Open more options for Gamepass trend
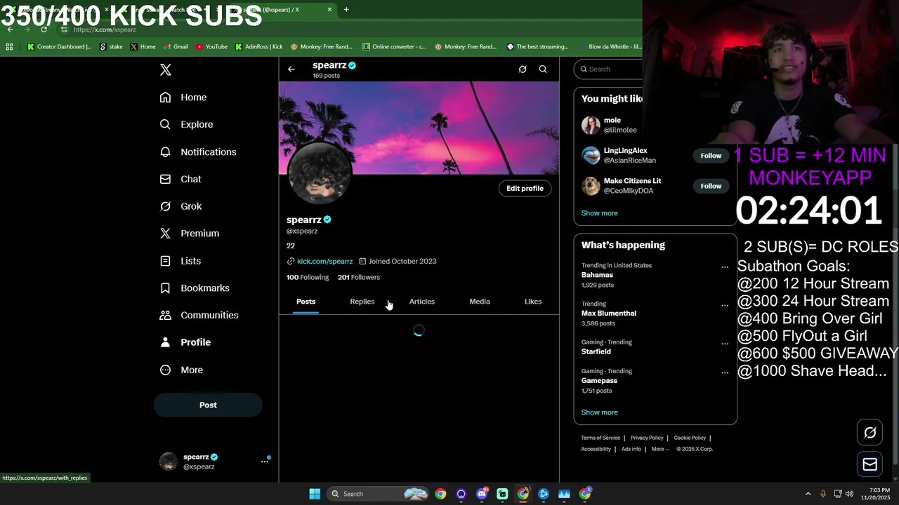 pos(725,372)
